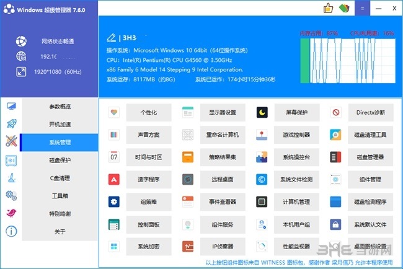Click the joystick icon beside 游戏控制器
This screenshot has height=269, width=403.
click(x=262, y=134)
